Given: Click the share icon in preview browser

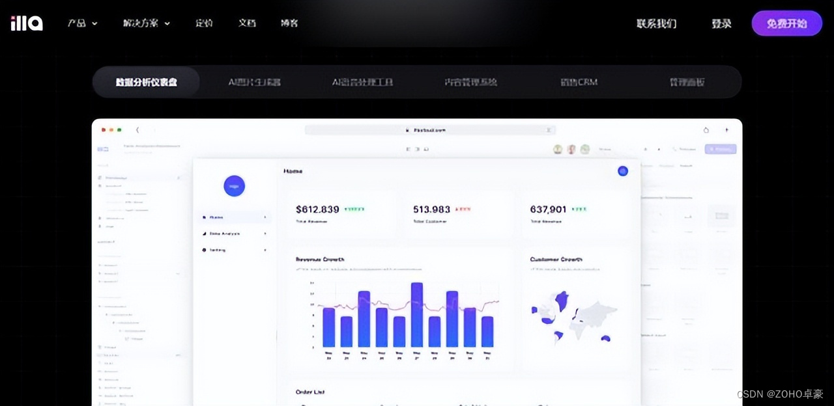Looking at the screenshot, I should tap(706, 130).
